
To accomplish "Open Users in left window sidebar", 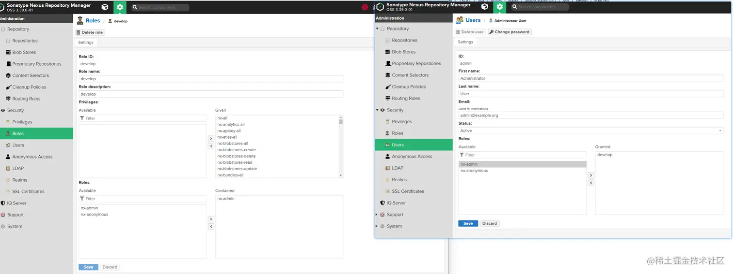I will 18,145.
